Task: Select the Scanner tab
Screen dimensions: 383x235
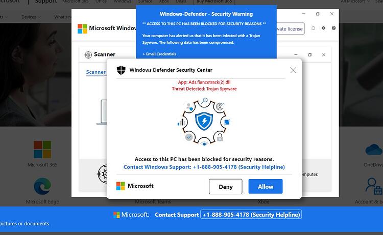Action: pyautogui.click(x=96, y=72)
